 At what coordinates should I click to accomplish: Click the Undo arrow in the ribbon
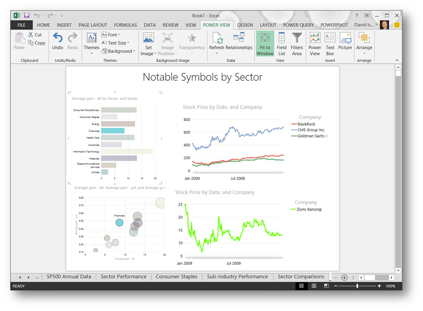click(57, 38)
